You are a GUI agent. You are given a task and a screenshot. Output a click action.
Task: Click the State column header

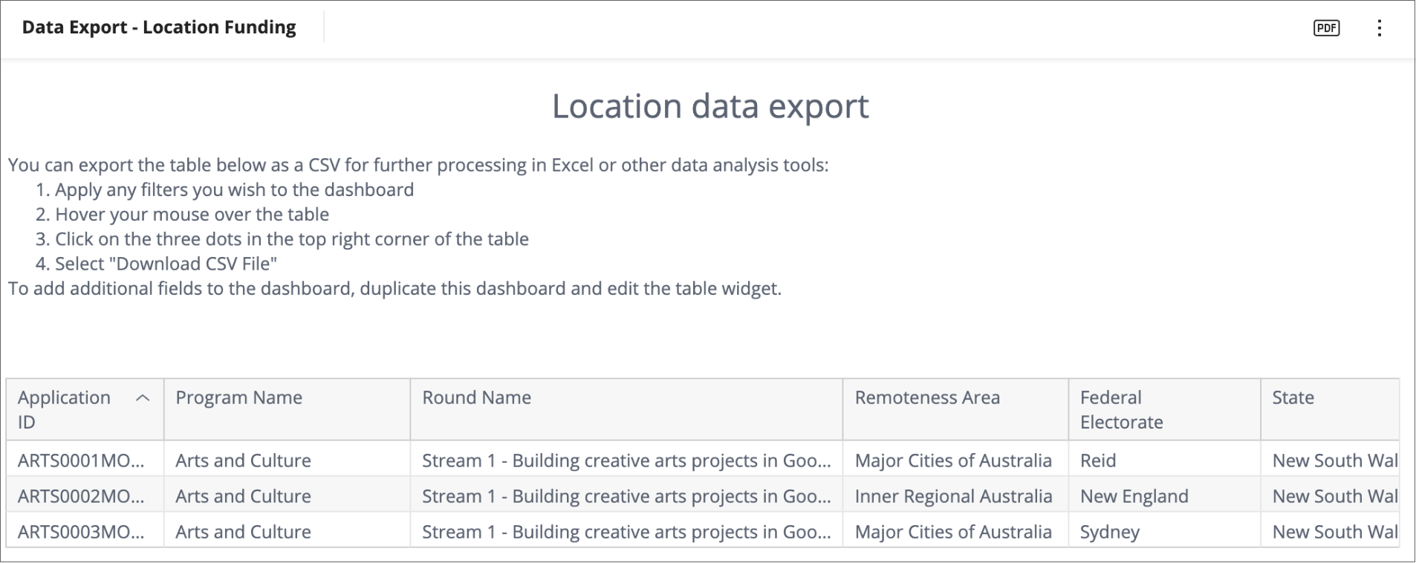[1293, 398]
